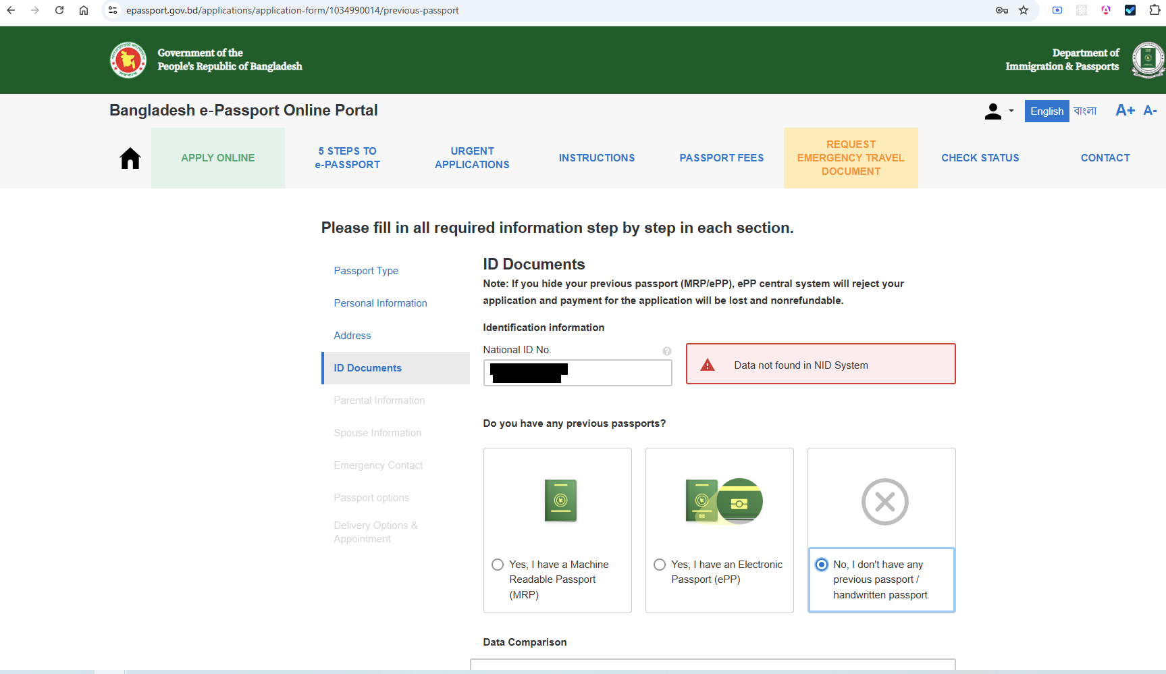Select the ID Documents step
This screenshot has height=674, width=1166.
pos(396,368)
